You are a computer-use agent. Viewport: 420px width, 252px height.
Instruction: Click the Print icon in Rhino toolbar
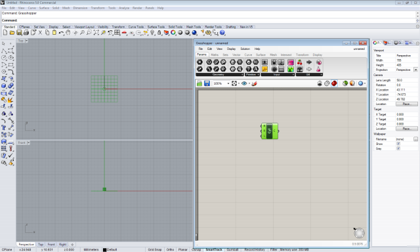pos(26,33)
